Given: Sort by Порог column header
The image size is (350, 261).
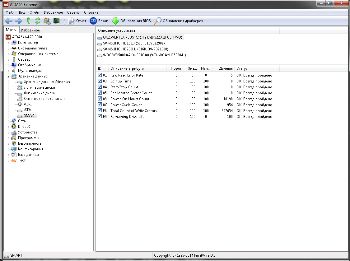Looking at the screenshot, I should (176, 68).
